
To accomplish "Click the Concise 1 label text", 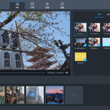I will (80, 34).
